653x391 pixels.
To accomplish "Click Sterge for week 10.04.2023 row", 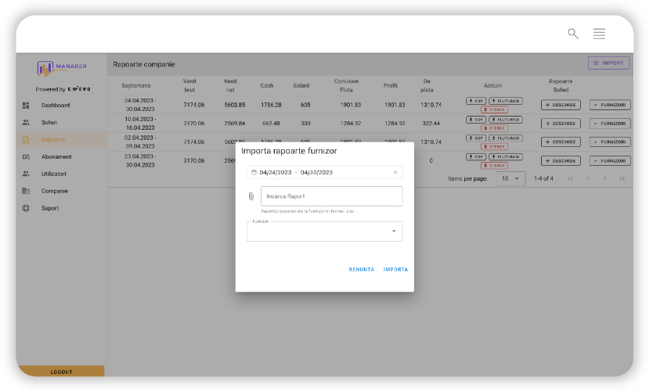I will coord(494,128).
